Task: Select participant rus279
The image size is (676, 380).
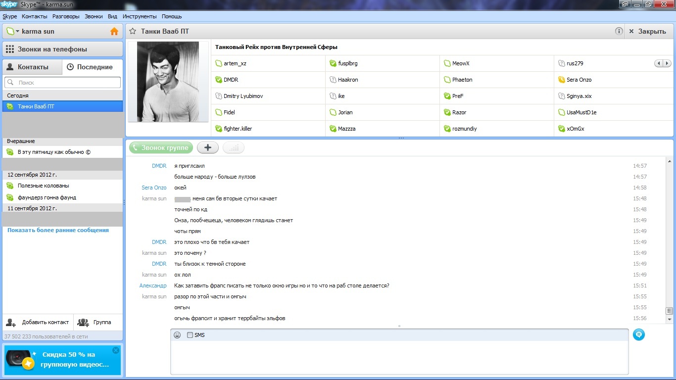Action: [575, 63]
